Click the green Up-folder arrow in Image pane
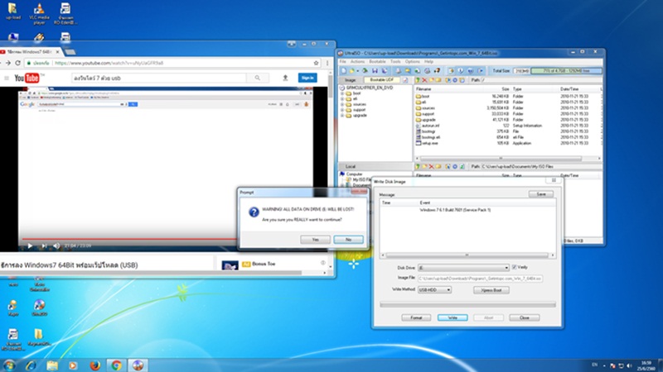Viewport: 663px width, 372px height. coord(418,79)
